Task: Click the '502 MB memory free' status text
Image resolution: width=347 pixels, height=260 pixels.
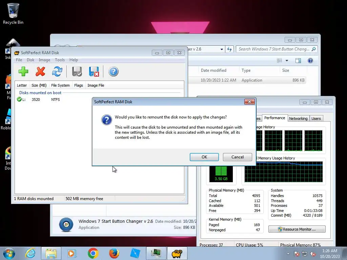Action: click(84, 198)
